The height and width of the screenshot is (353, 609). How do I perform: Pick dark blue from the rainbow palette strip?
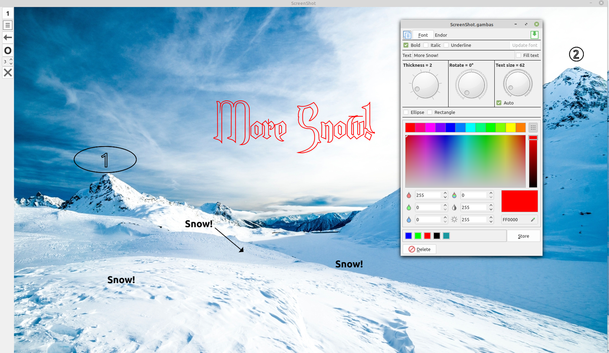coord(451,127)
